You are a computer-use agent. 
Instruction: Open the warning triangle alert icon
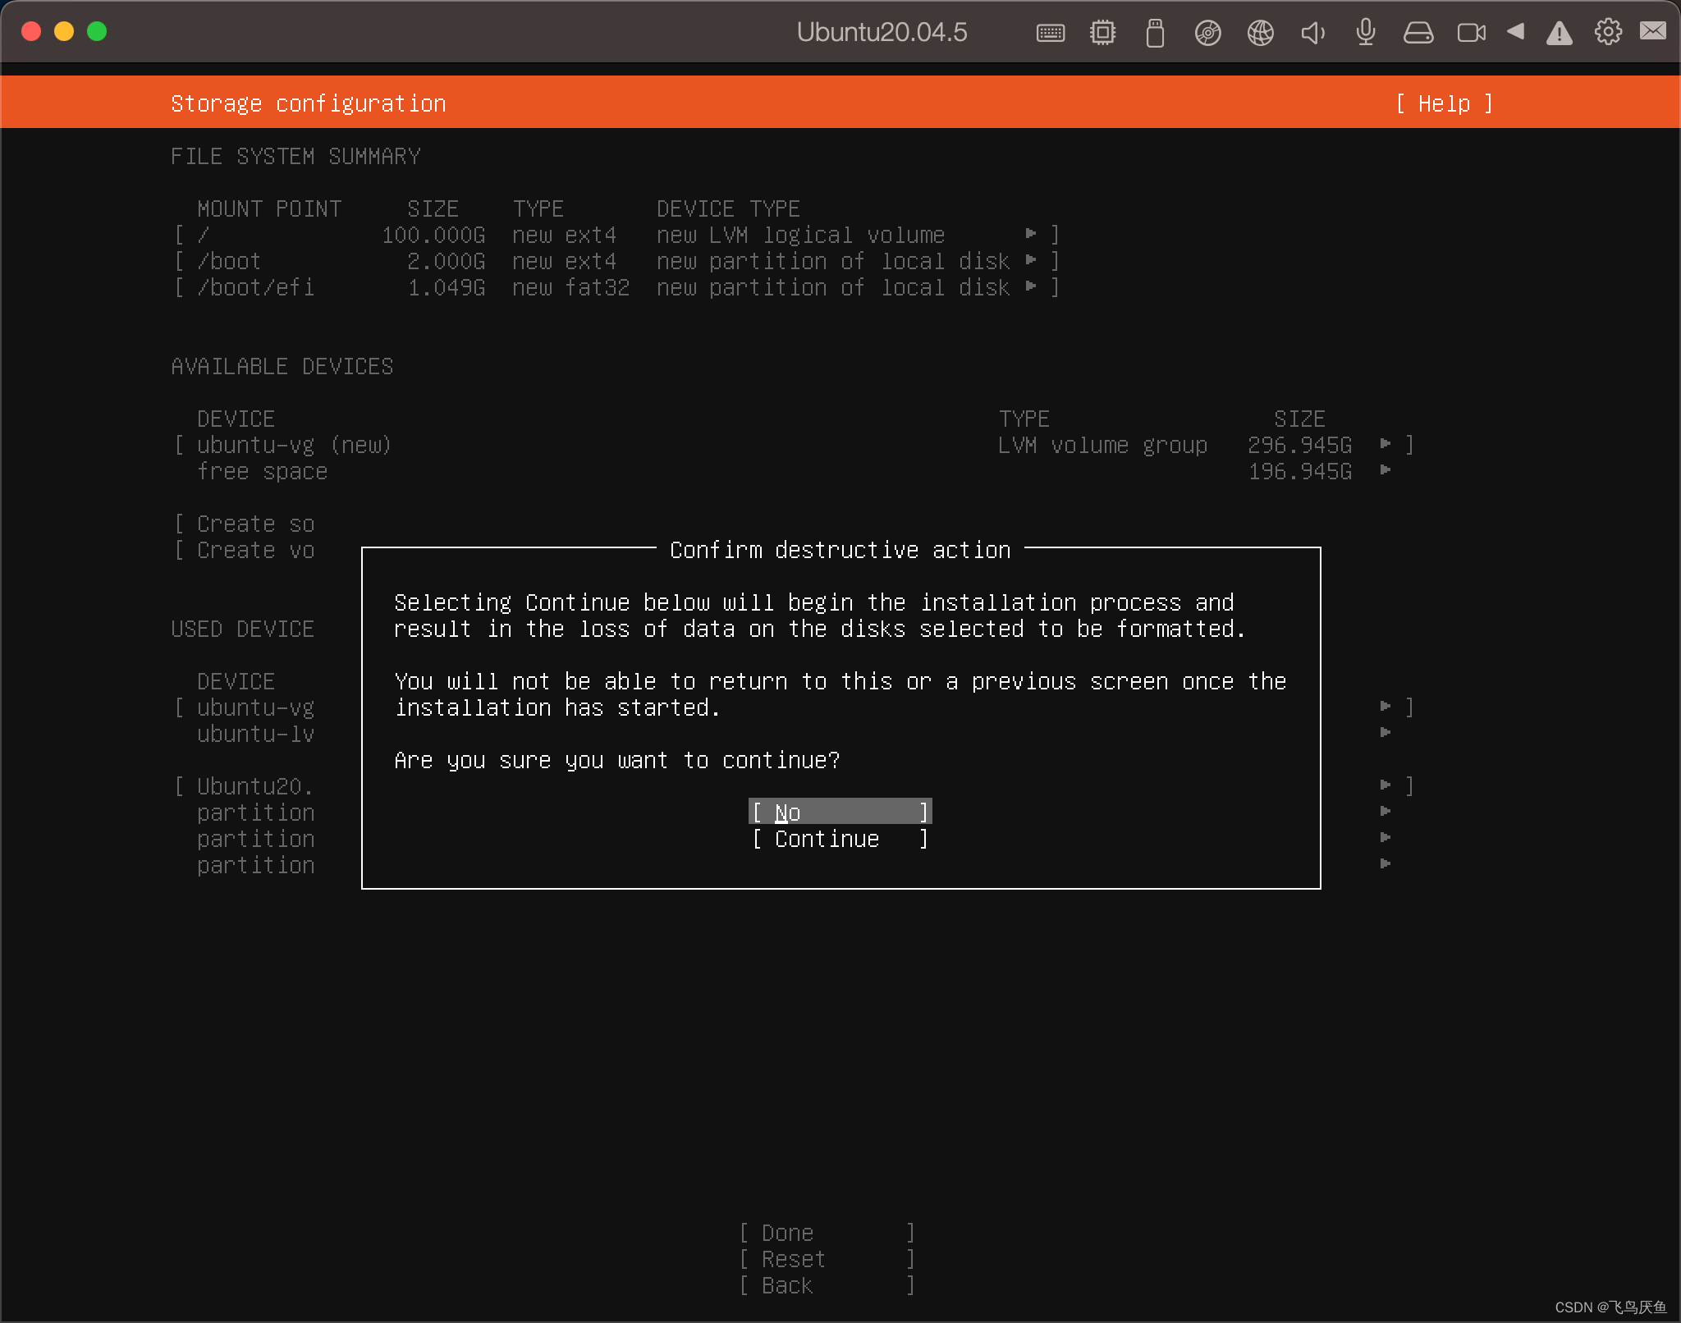click(x=1559, y=33)
